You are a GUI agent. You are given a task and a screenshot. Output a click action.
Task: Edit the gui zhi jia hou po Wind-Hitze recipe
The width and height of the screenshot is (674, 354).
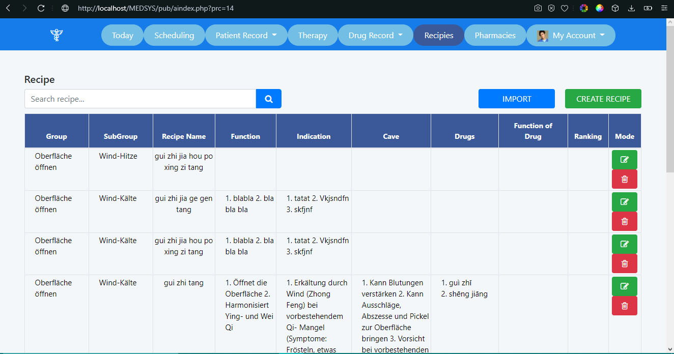coord(624,160)
